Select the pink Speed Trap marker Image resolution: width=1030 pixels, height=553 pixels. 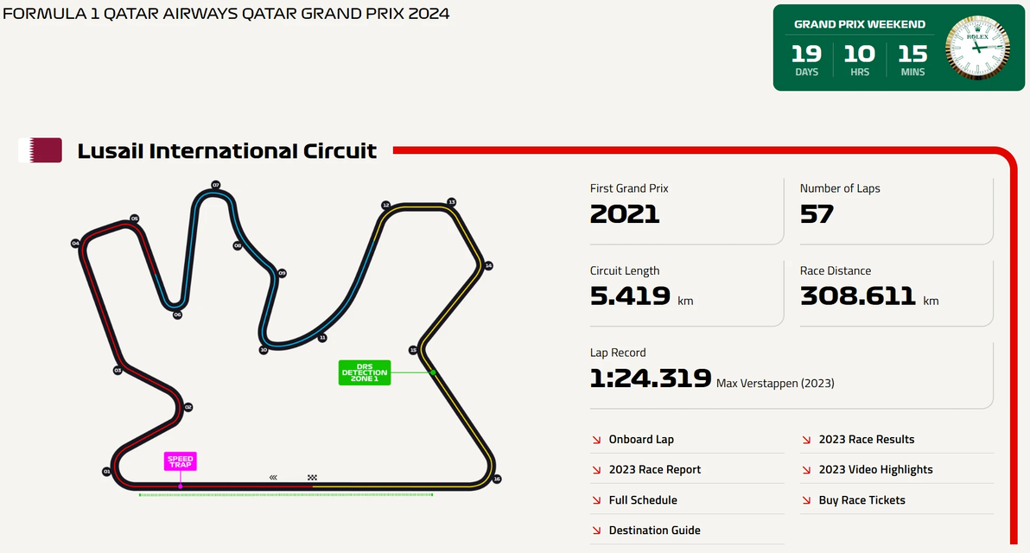pos(181,461)
